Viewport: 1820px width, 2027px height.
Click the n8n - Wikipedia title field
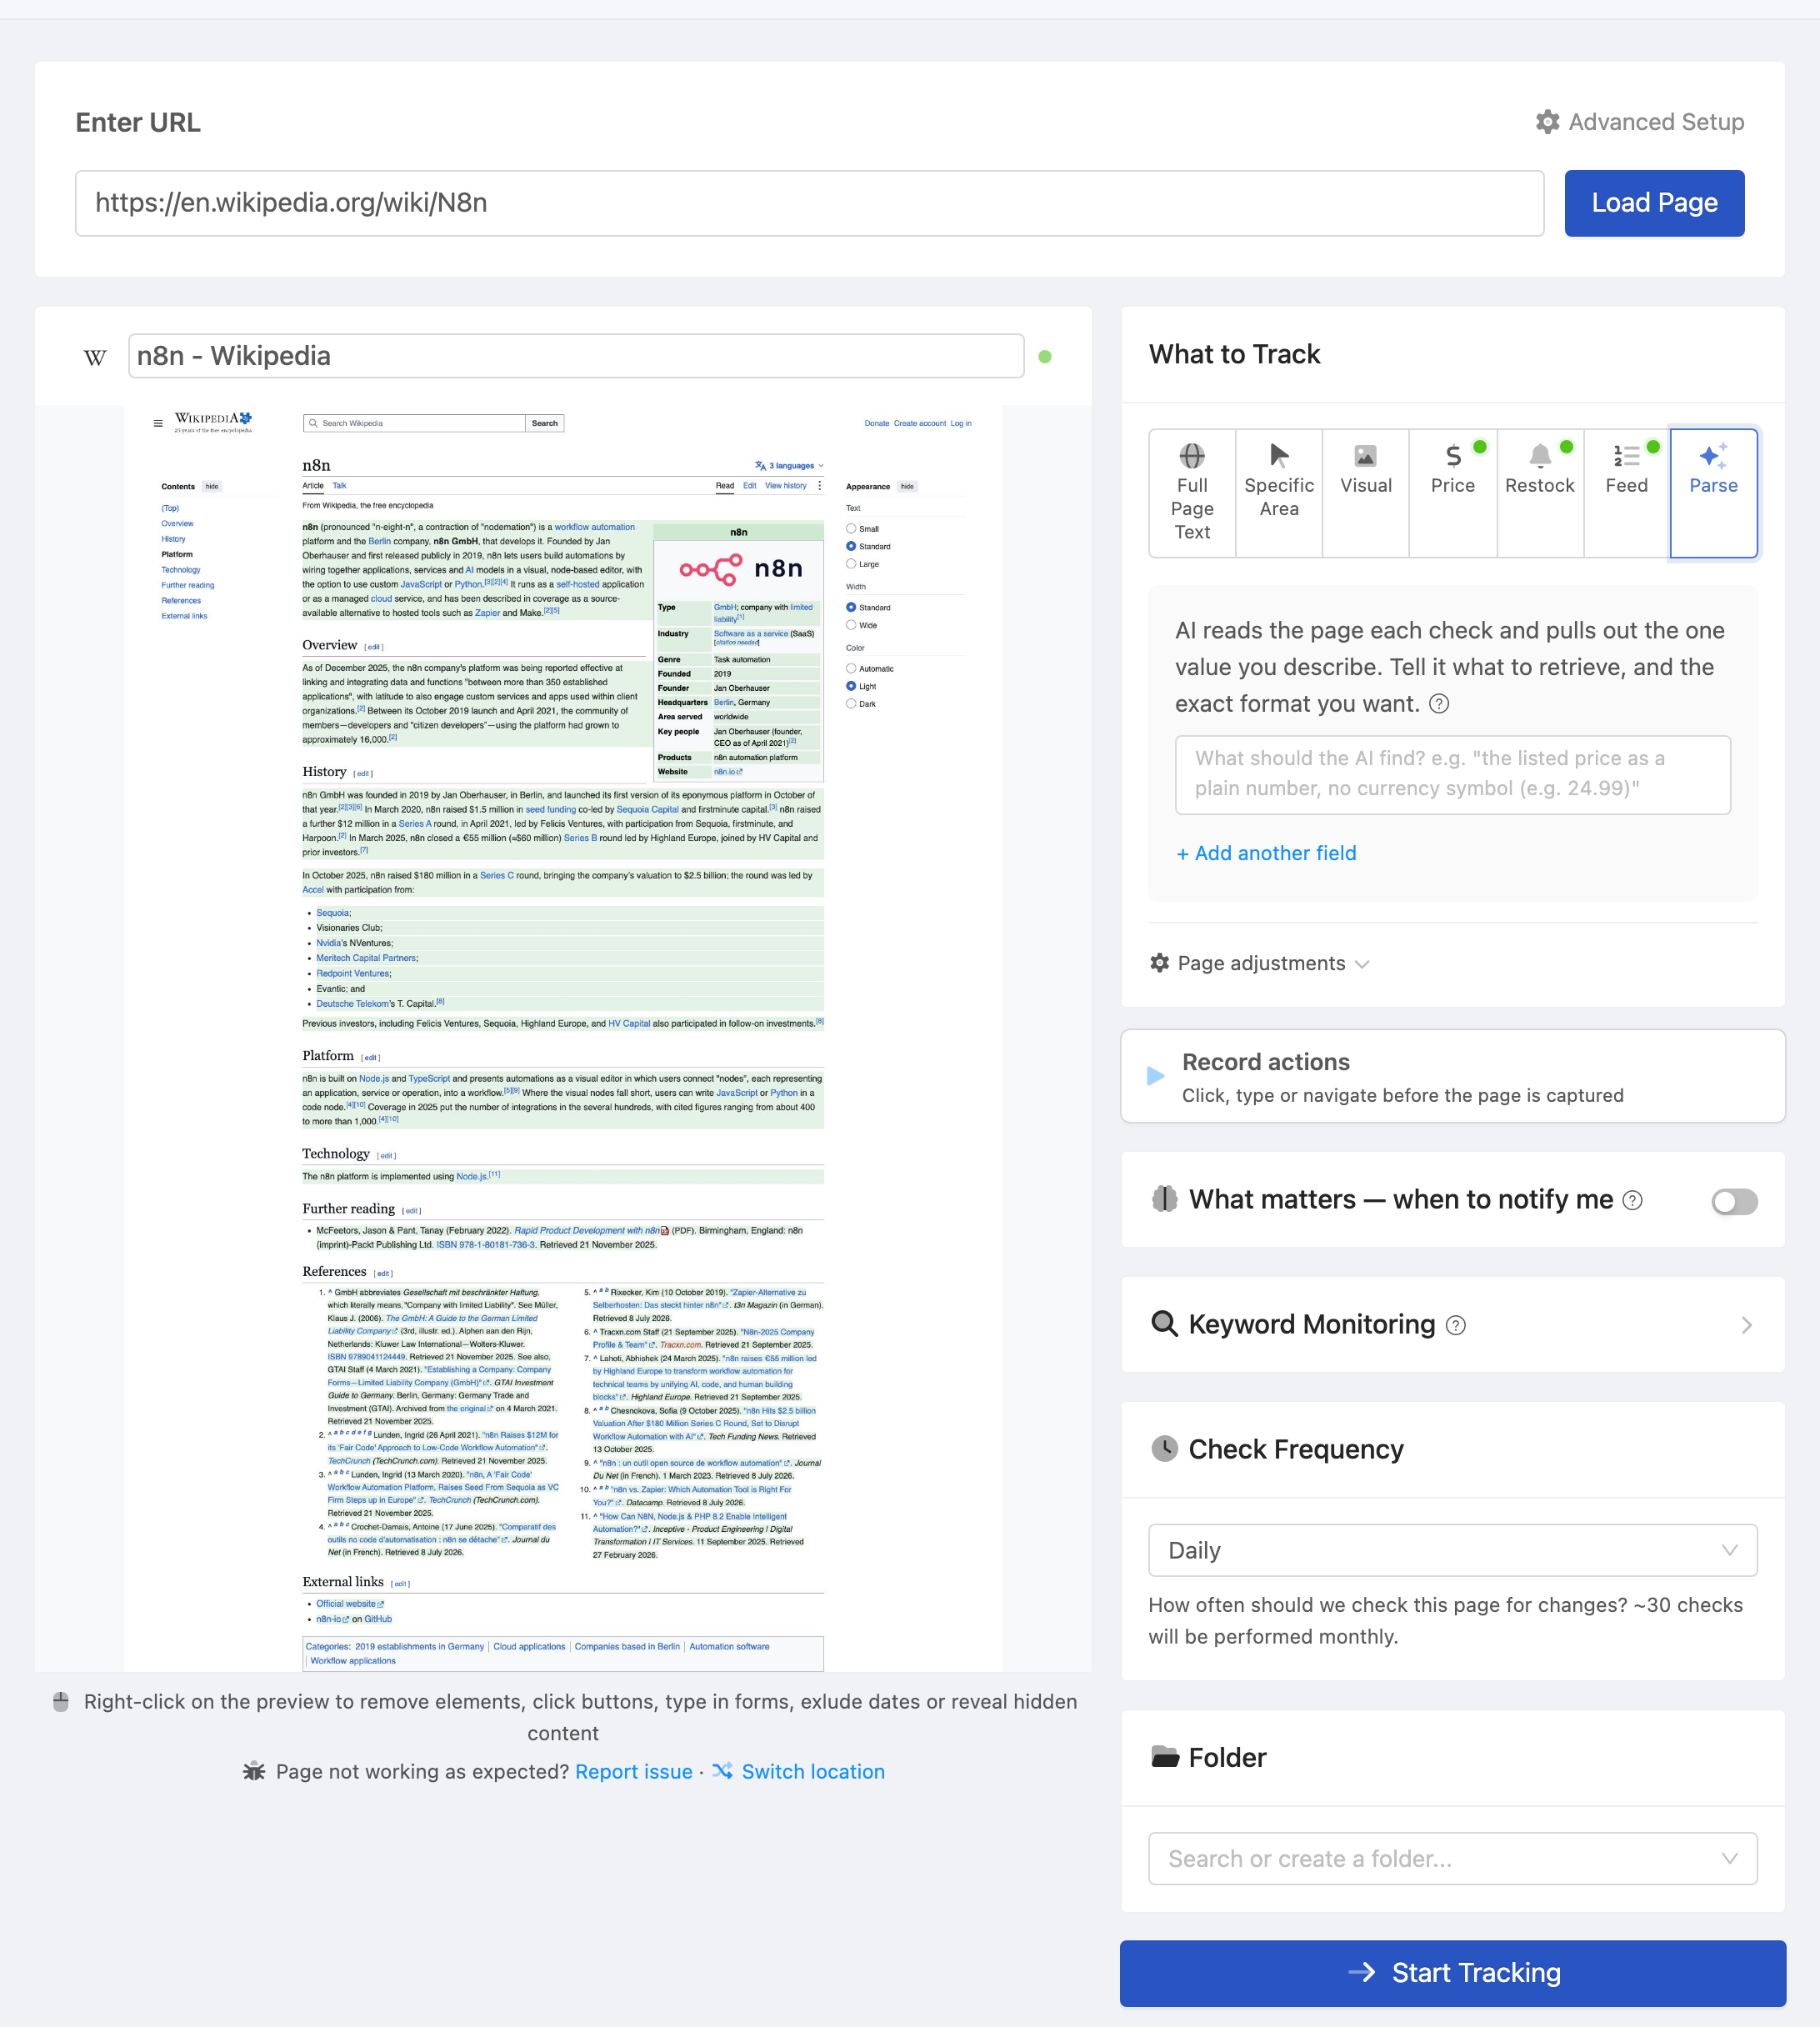(576, 356)
